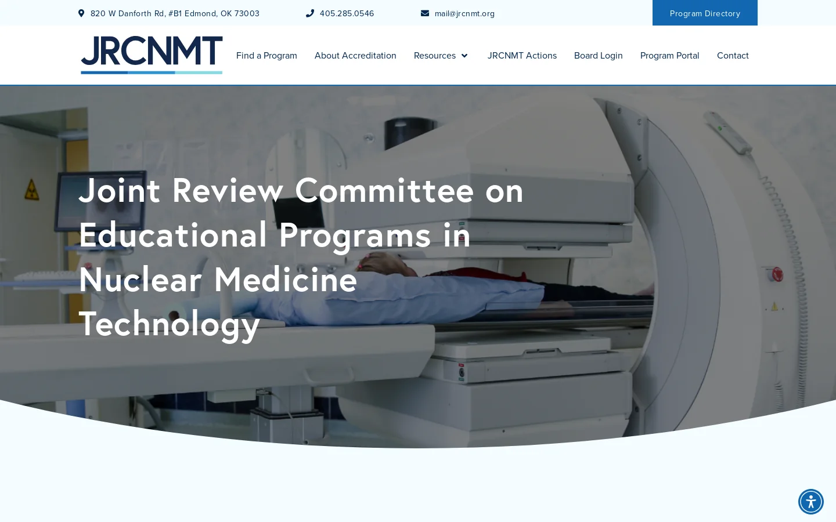This screenshot has width=836, height=522.
Task: Click the phone icon in top bar
Action: (310, 13)
